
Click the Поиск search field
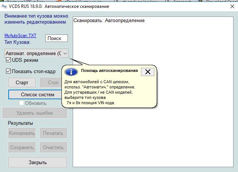pyautogui.click(x=57, y=38)
